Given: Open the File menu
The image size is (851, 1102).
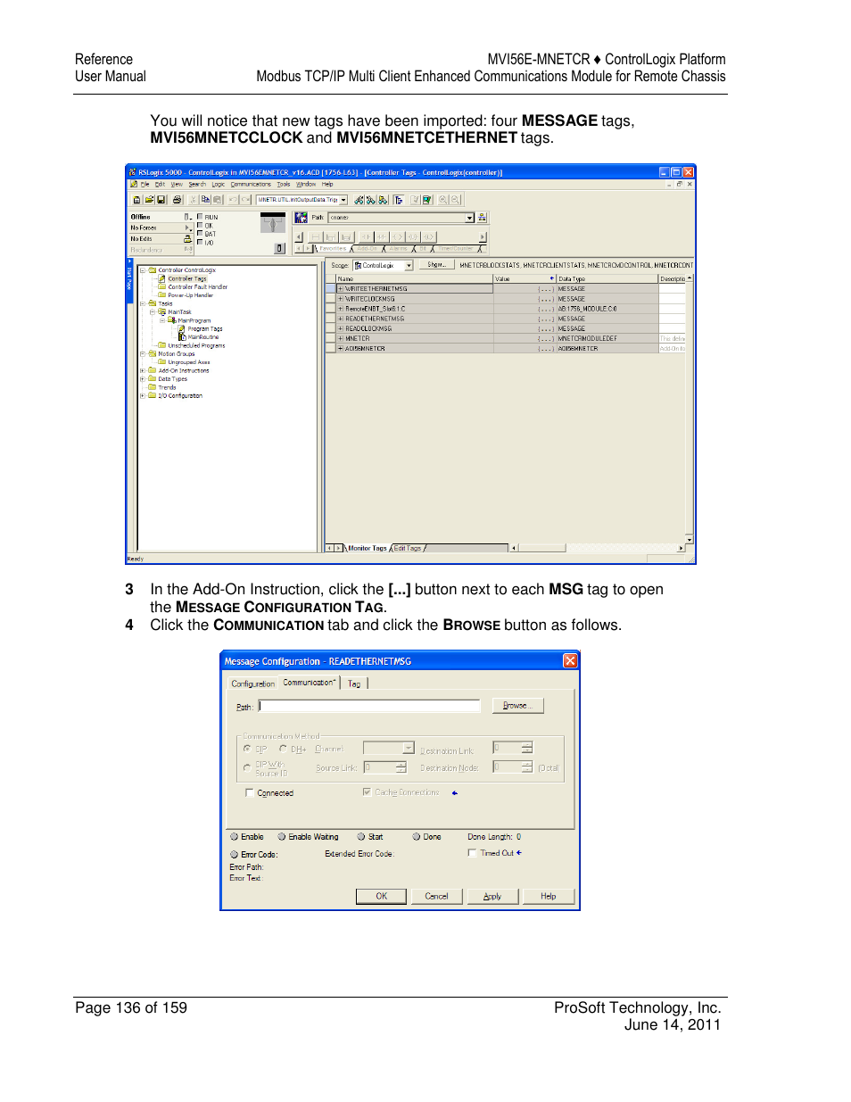Looking at the screenshot, I should coord(145,185).
